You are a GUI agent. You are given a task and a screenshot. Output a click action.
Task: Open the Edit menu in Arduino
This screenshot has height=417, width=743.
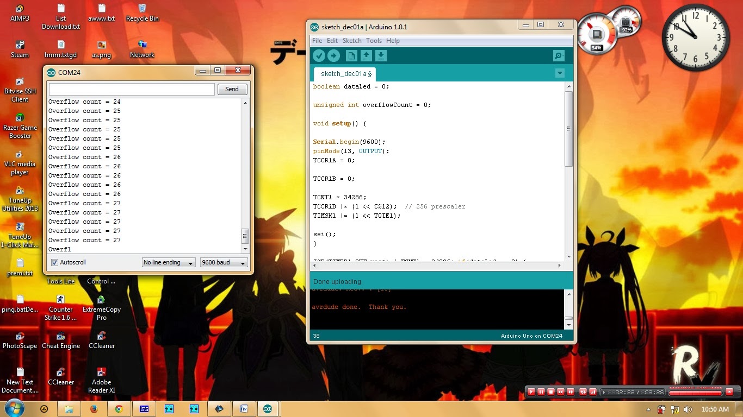(x=332, y=41)
